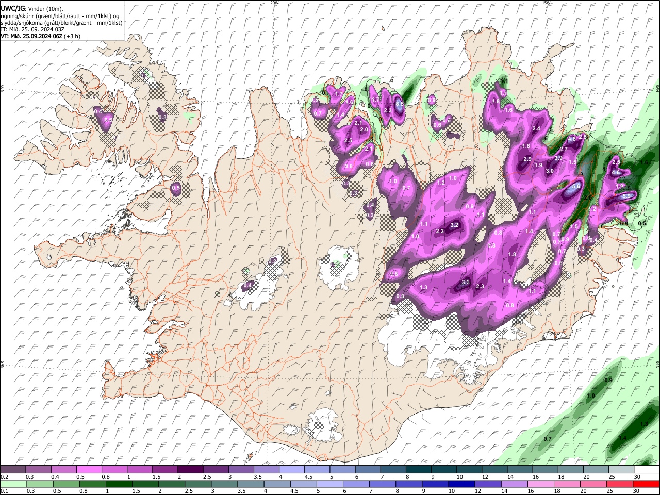The image size is (660, 495).
Task: Click the '5.6' precipitation value on the map
Action: coord(576,186)
